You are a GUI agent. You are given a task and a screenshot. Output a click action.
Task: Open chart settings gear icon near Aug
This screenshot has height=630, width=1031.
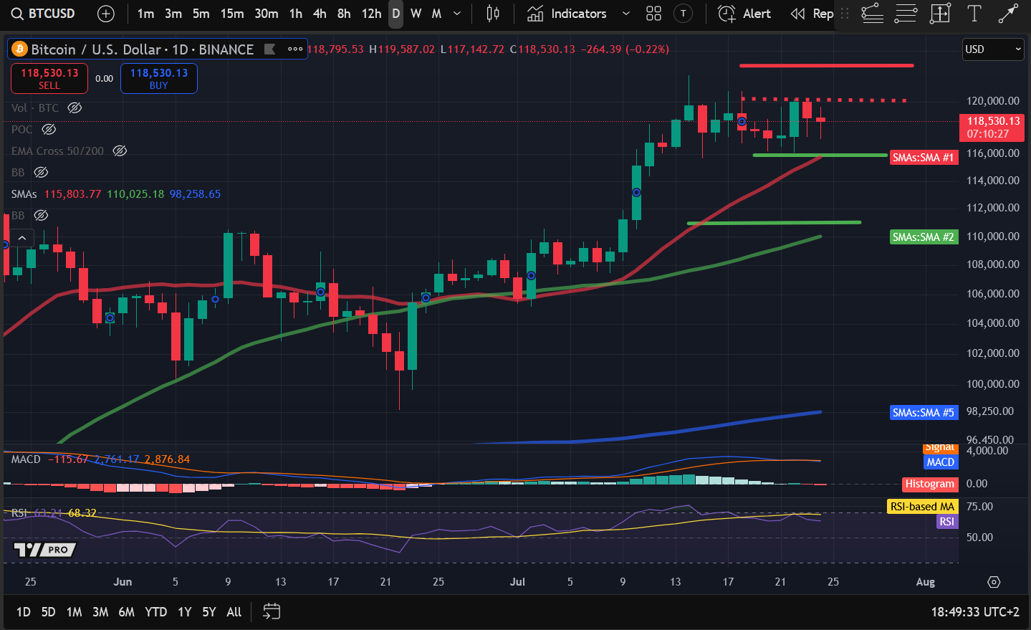coord(994,582)
